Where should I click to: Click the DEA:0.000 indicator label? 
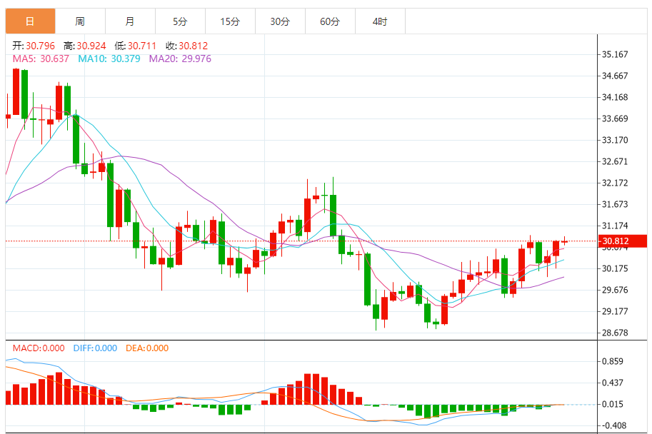click(x=147, y=348)
